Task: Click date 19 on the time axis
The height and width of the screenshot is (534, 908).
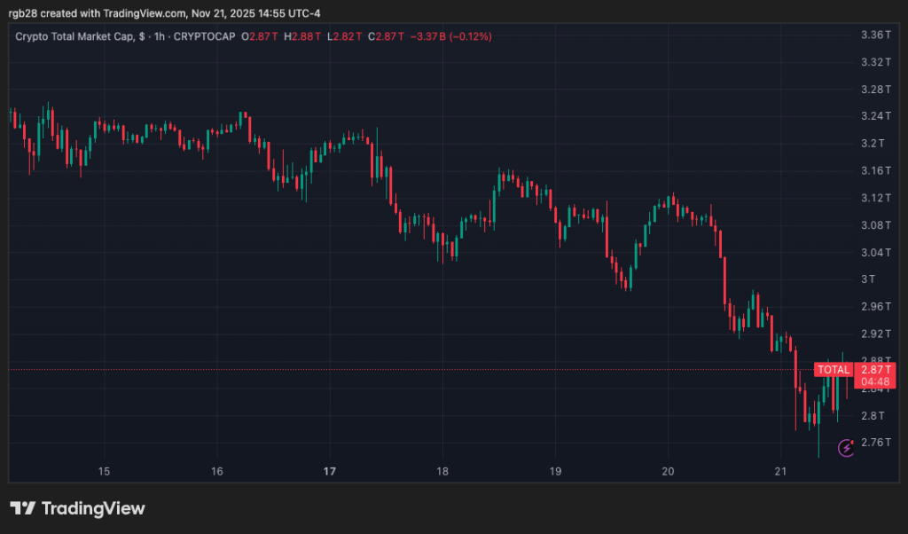Action: point(555,471)
